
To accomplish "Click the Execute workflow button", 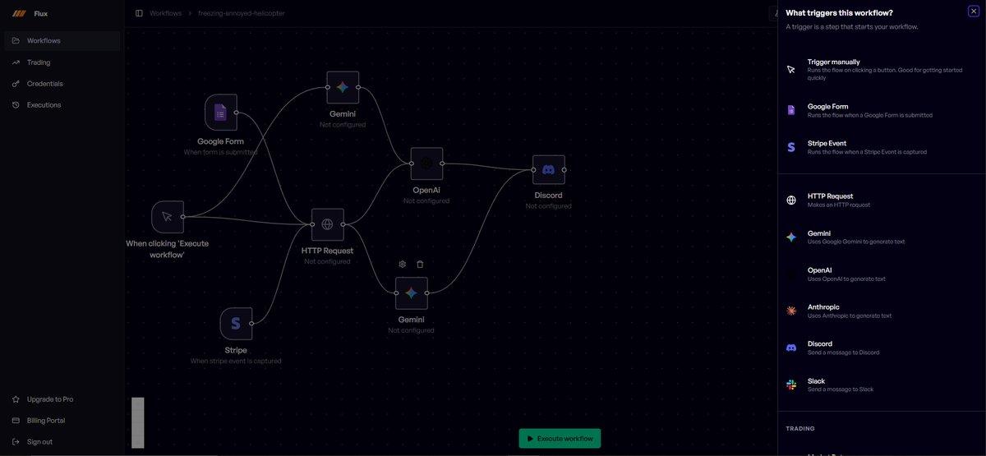I will 560,439.
